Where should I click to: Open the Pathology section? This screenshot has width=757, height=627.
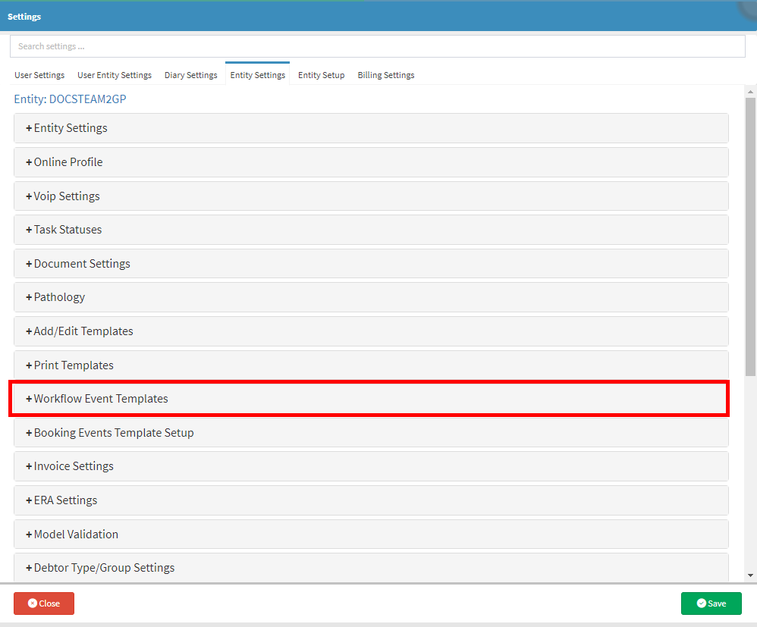point(59,297)
